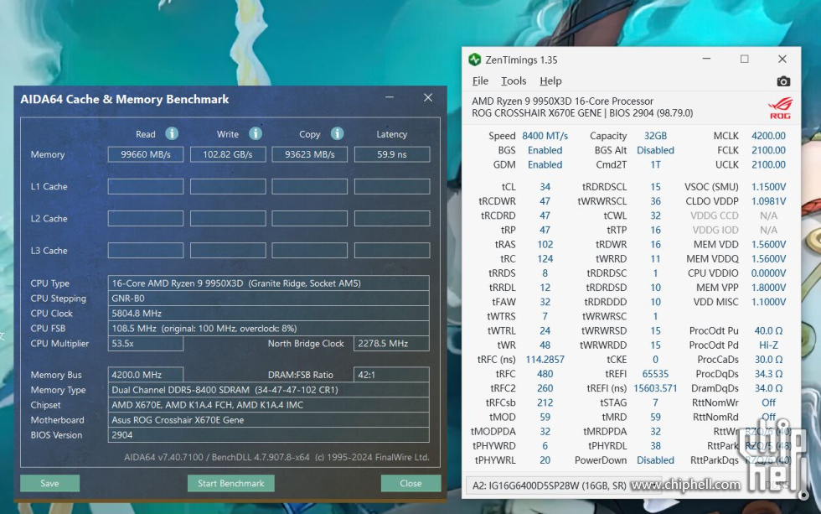Minimize the ZenTimings window

706,59
